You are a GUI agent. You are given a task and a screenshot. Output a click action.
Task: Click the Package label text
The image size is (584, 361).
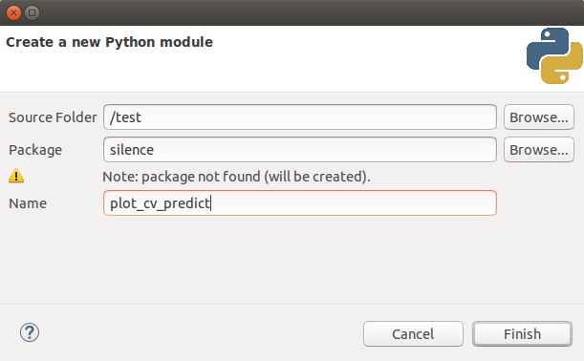point(35,150)
